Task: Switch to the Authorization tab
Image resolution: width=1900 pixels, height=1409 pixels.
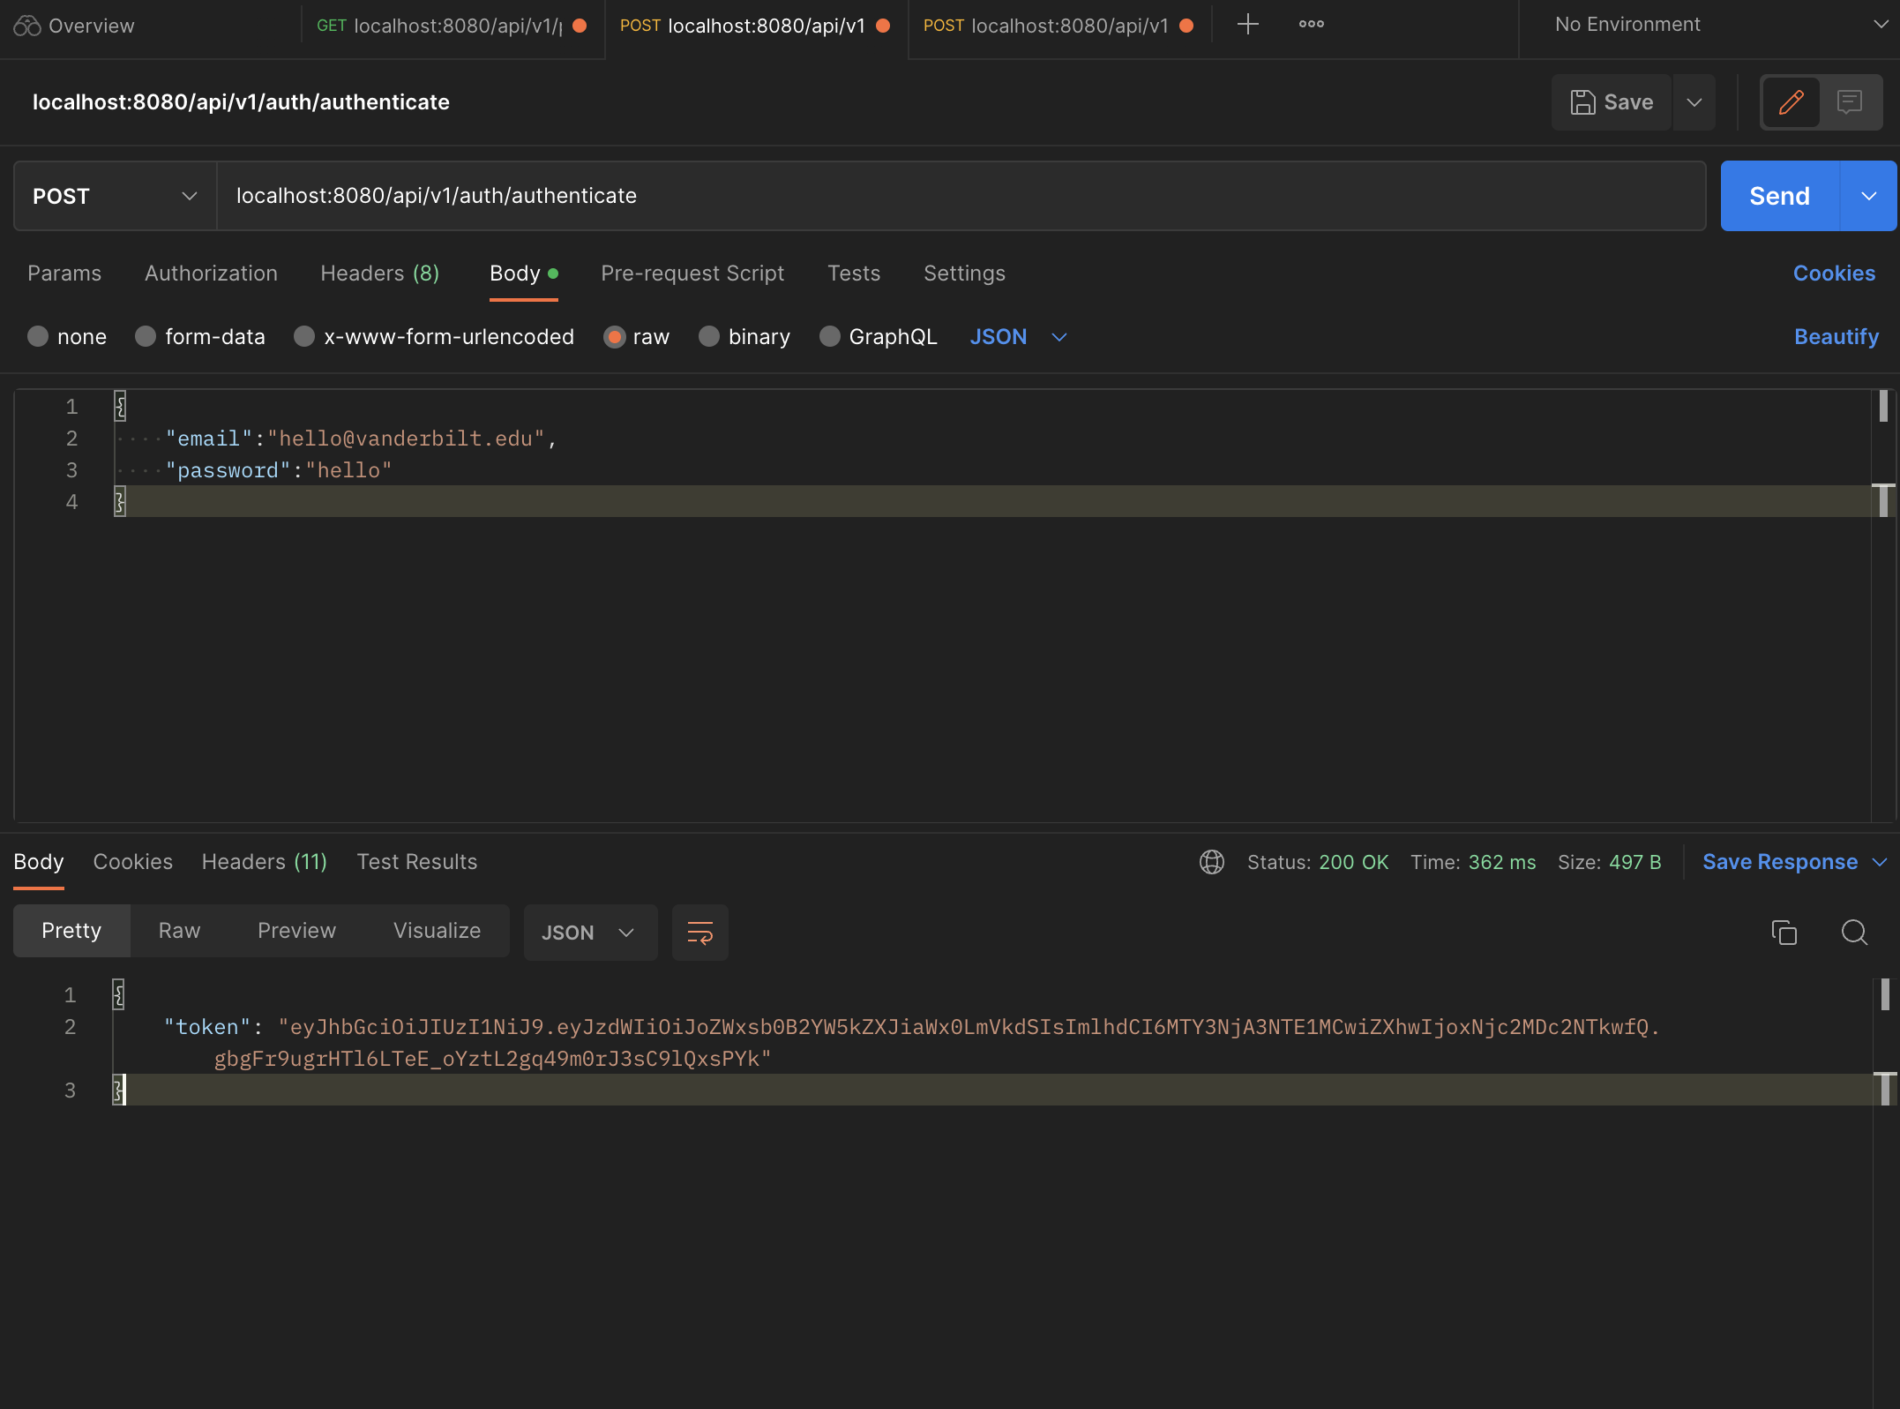Action: tap(210, 274)
